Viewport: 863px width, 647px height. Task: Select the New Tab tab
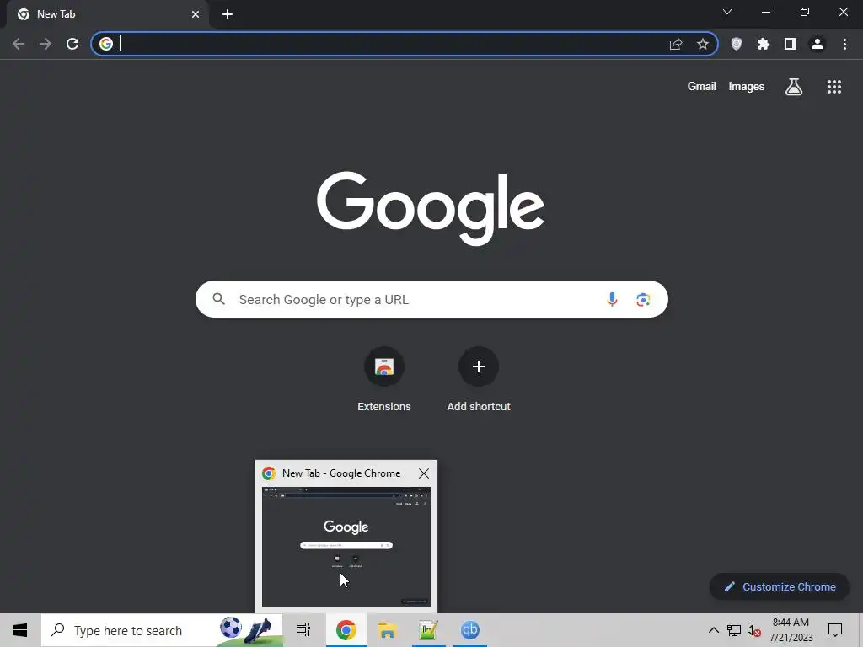click(107, 14)
